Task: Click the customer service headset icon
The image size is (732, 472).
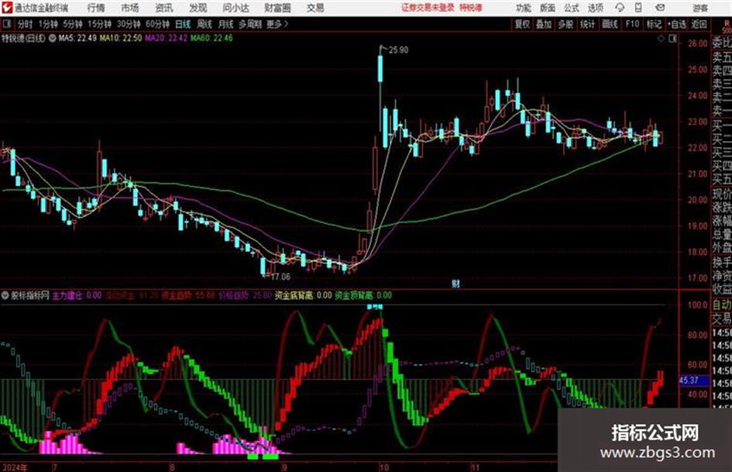Action: (x=620, y=8)
